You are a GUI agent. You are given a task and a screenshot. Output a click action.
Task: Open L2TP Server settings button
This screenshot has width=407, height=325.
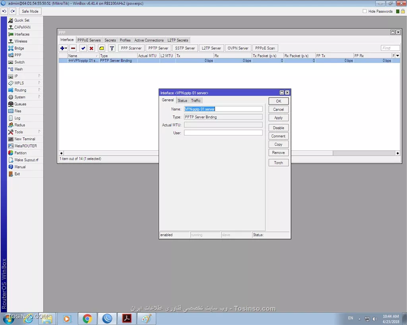(x=211, y=48)
